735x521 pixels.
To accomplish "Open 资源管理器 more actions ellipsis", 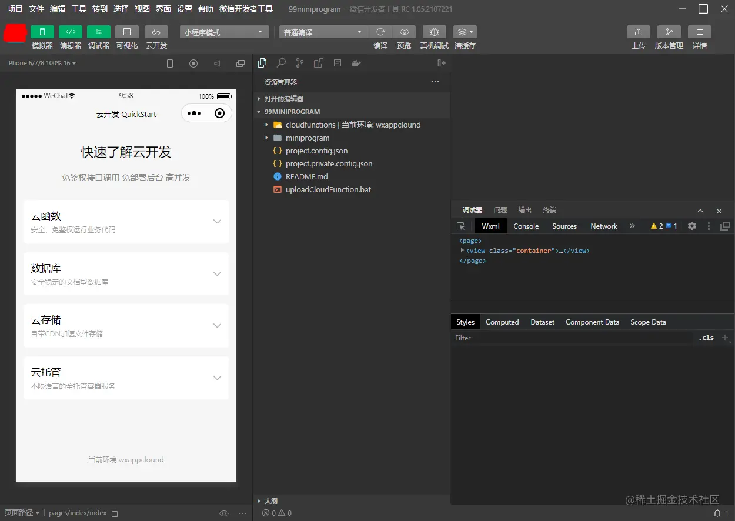I will click(x=435, y=82).
